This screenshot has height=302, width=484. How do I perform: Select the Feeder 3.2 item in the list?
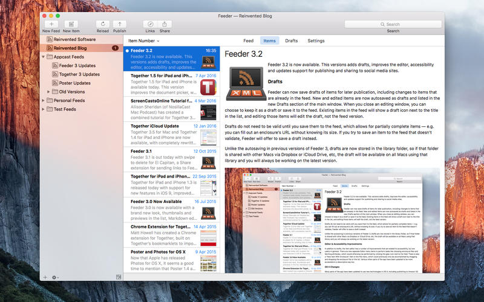[171, 59]
